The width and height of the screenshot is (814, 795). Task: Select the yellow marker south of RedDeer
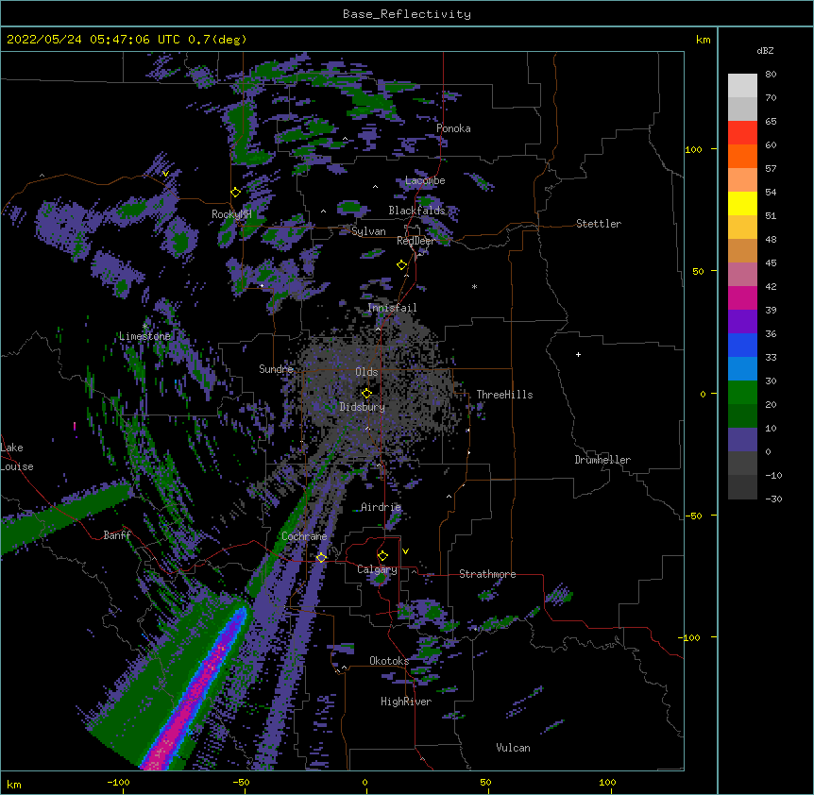click(x=401, y=265)
